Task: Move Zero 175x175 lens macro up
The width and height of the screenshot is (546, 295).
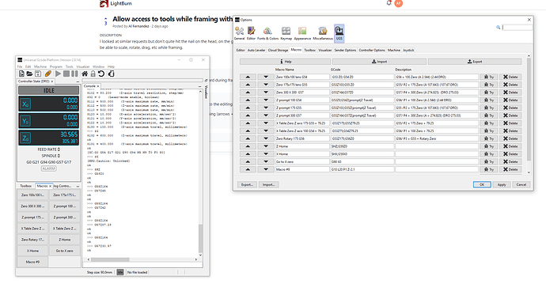Action: 248,85
